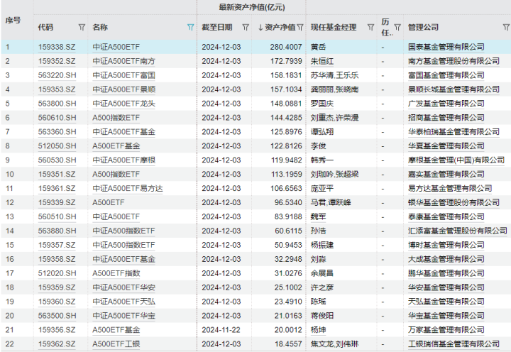Click net asset value 280.4007
Image resolution: width=511 pixels, height=352 pixels.
286,47
